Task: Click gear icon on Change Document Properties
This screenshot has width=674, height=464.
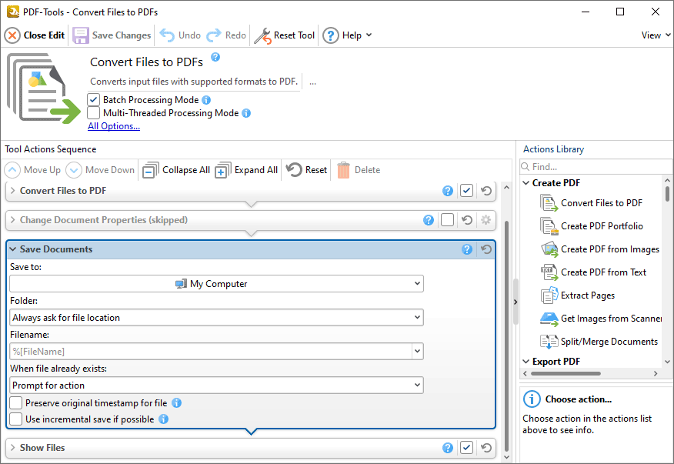Action: pos(485,220)
